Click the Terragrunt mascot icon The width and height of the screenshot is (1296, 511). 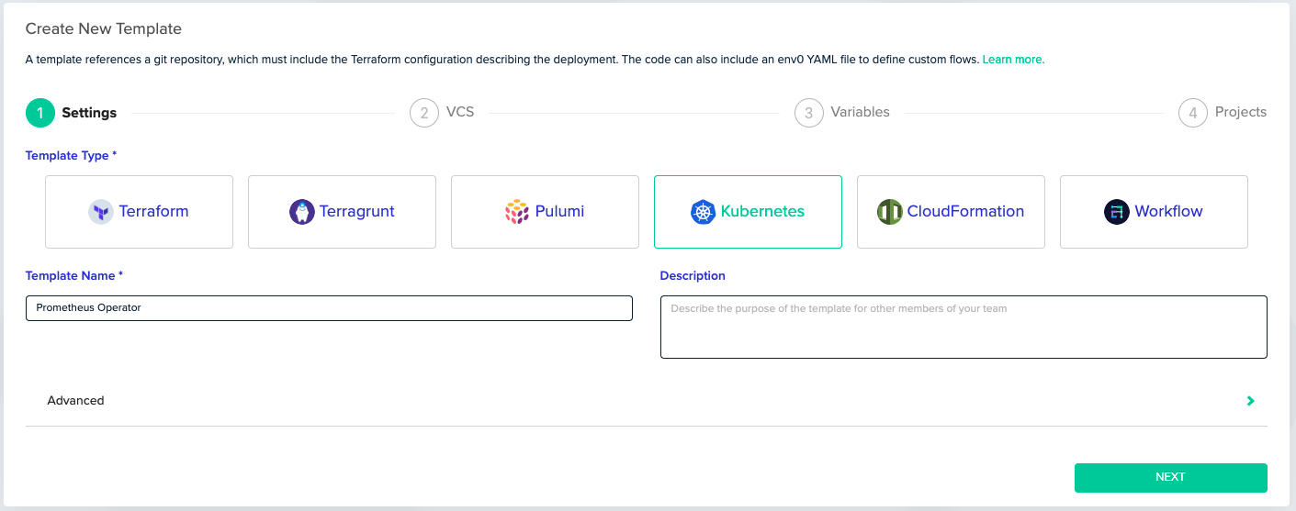click(x=302, y=212)
